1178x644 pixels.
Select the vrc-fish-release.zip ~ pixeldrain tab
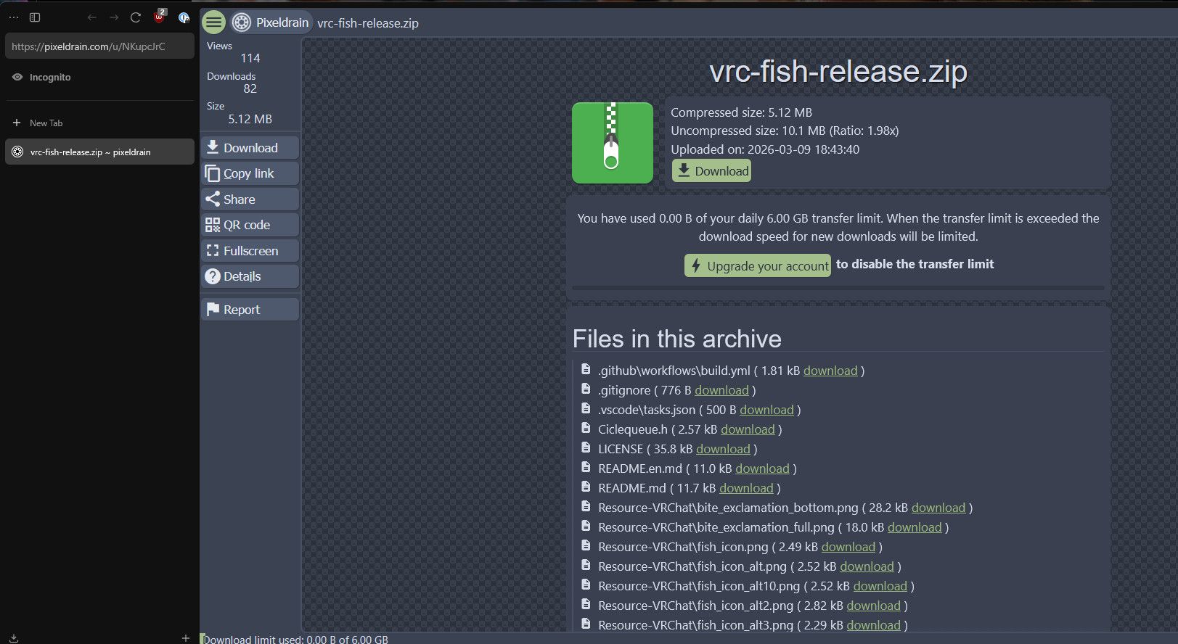point(100,152)
